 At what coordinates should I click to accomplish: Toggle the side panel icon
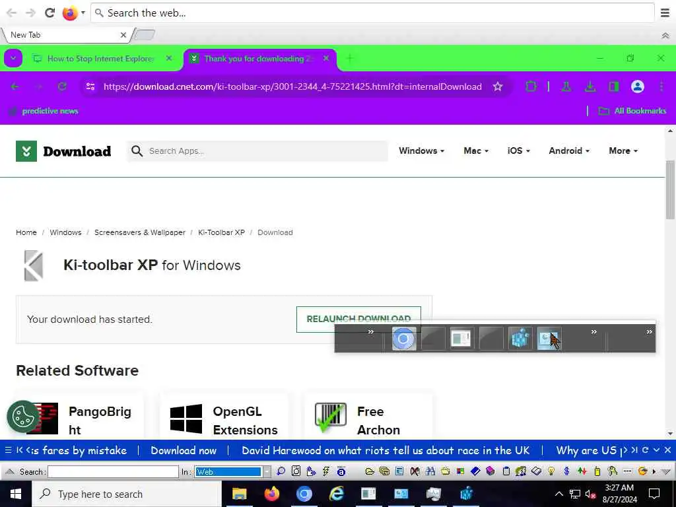(613, 86)
